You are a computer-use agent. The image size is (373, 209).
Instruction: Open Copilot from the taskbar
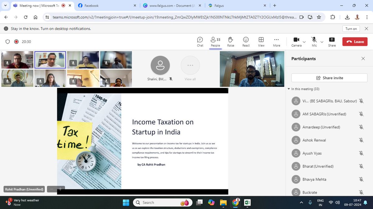pos(211,202)
